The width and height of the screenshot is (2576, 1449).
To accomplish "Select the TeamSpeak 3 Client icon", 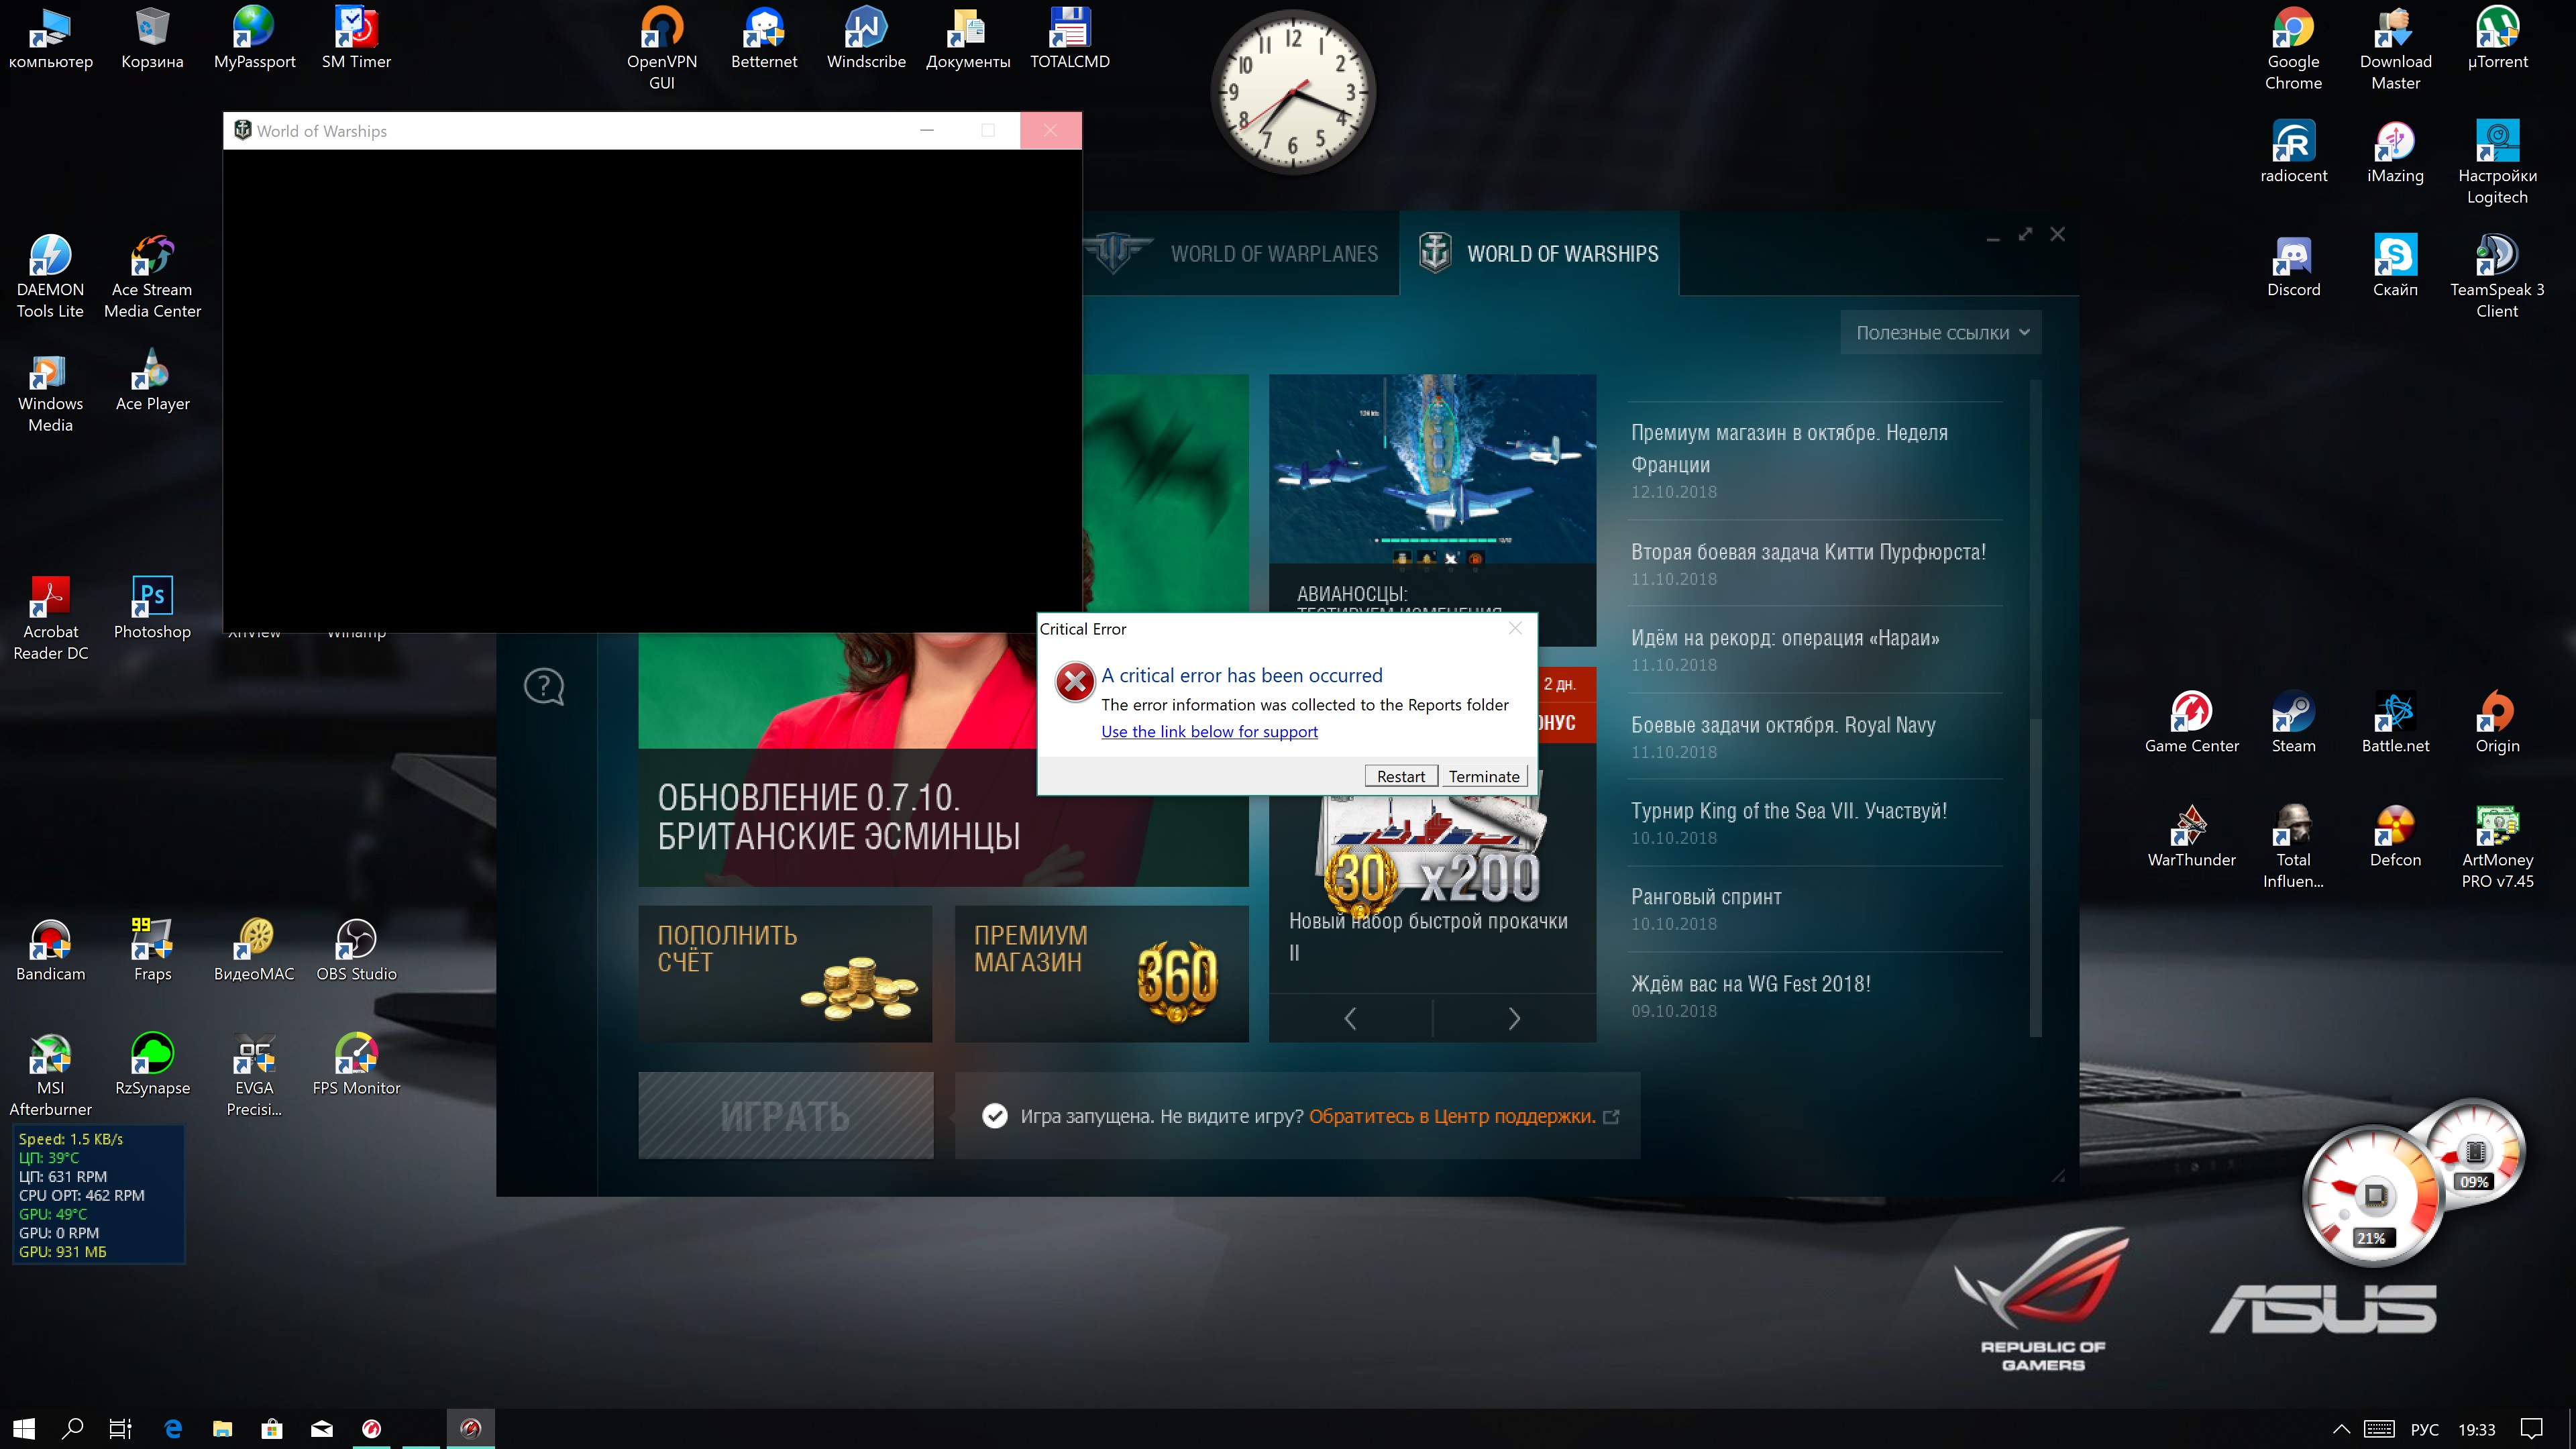I will (x=2497, y=277).
